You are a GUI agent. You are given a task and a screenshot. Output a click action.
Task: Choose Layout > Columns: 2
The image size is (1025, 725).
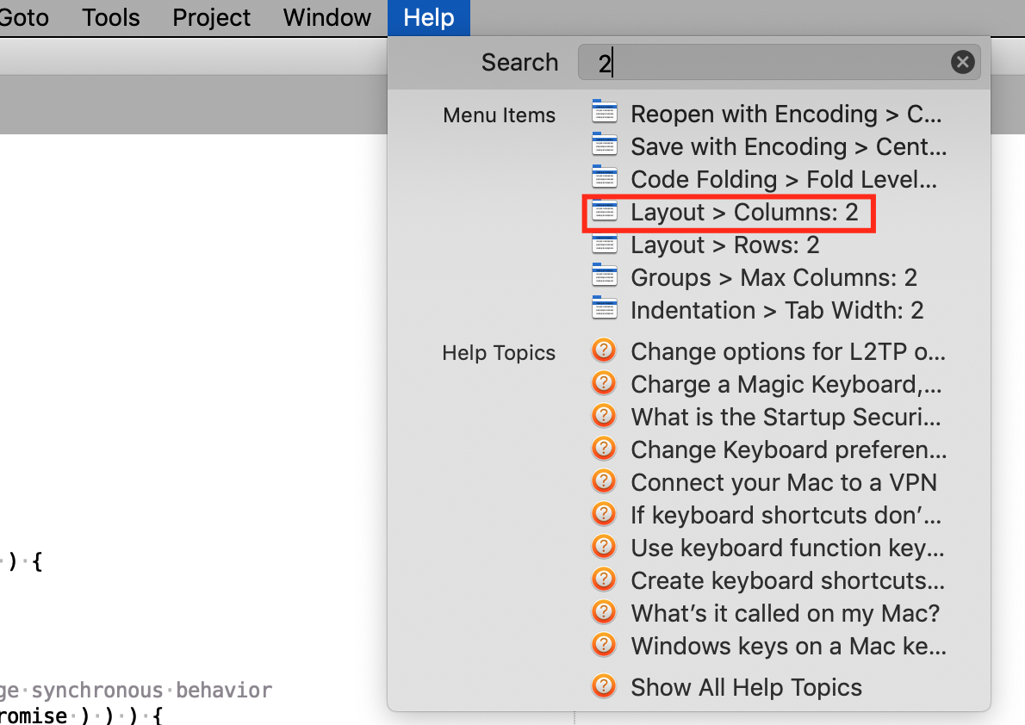click(744, 213)
